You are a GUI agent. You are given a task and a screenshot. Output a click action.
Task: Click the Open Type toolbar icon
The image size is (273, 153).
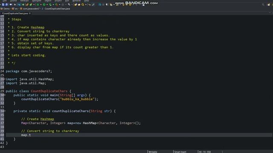coord(76,5)
